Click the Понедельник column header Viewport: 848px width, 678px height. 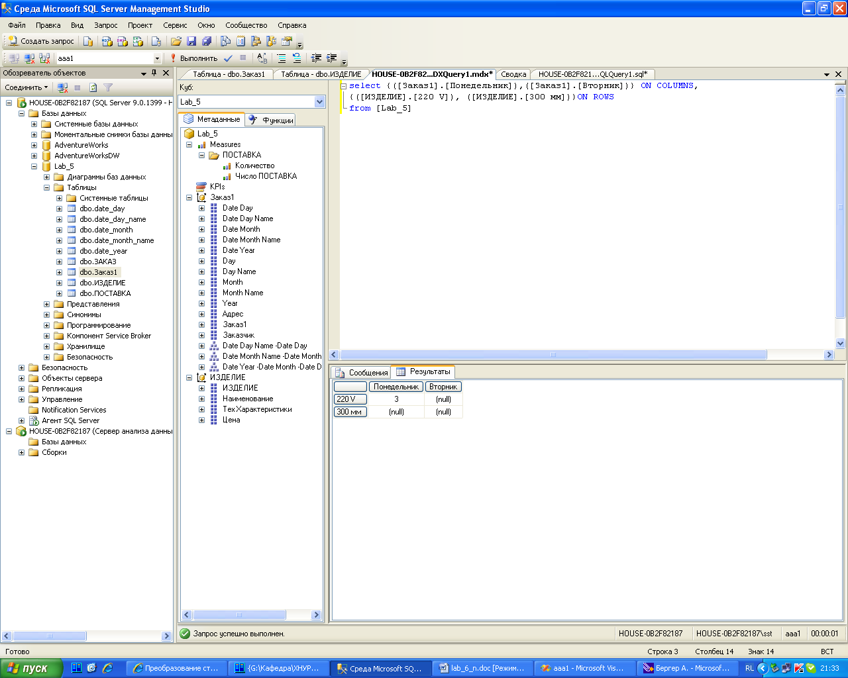[396, 387]
